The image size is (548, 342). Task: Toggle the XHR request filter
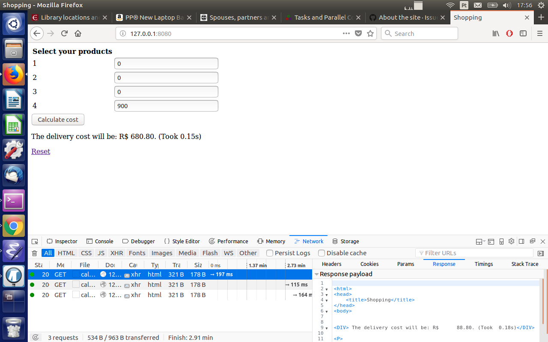point(116,253)
